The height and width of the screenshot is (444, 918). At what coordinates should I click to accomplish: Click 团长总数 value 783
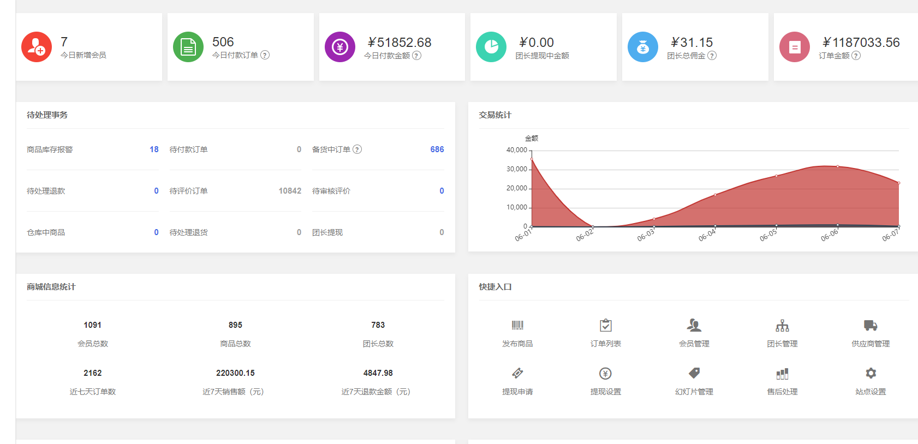[x=378, y=325]
